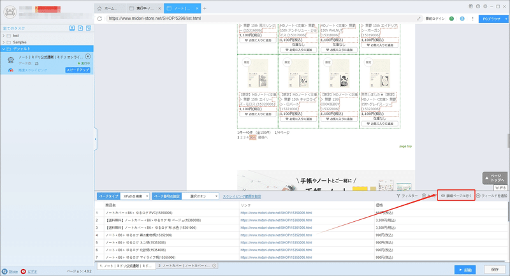Click the green circle browser icon

tap(451, 18)
